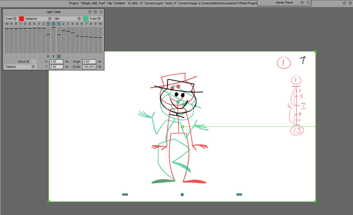
Task: Enable previous-frame 10 on the red side
Action: [7, 24]
